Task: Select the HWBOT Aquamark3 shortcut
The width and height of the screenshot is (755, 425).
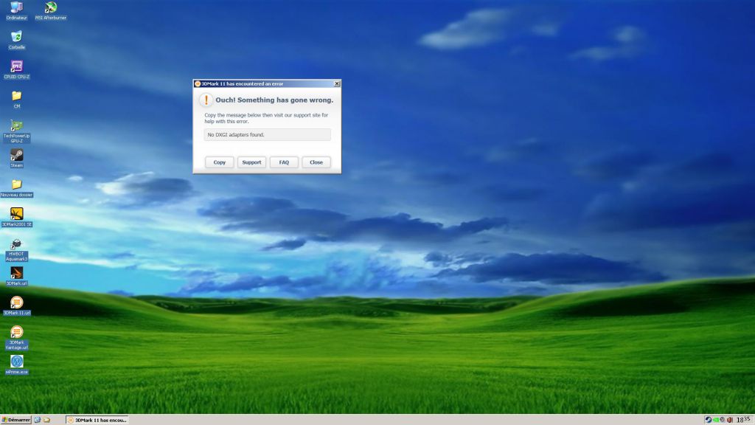Action: pyautogui.click(x=16, y=249)
